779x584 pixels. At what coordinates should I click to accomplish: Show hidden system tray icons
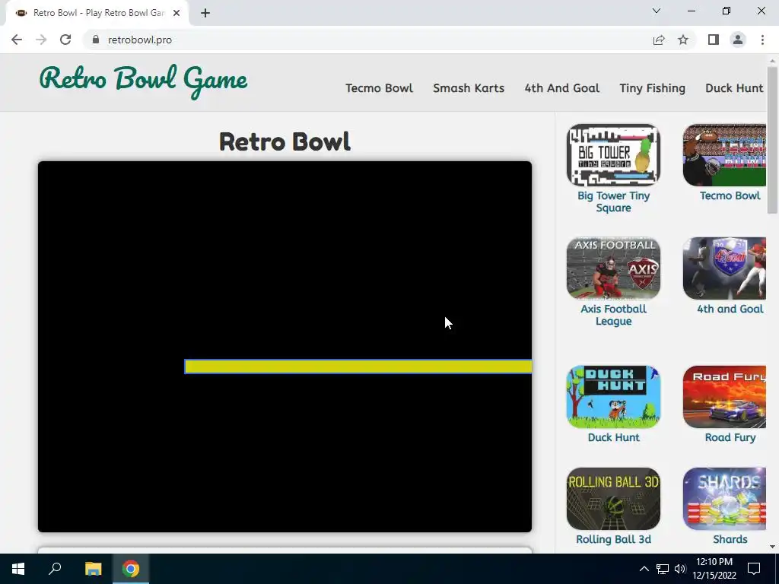click(644, 569)
